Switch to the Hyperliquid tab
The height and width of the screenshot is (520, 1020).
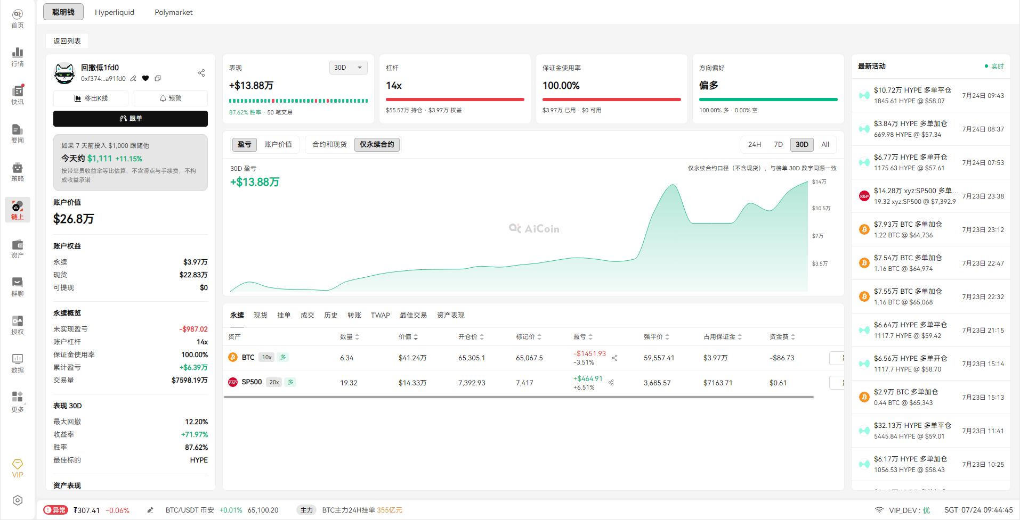click(x=115, y=12)
